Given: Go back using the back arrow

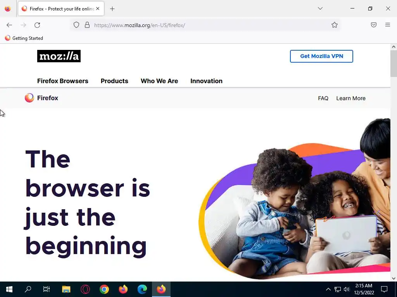Looking at the screenshot, I should point(9,25).
